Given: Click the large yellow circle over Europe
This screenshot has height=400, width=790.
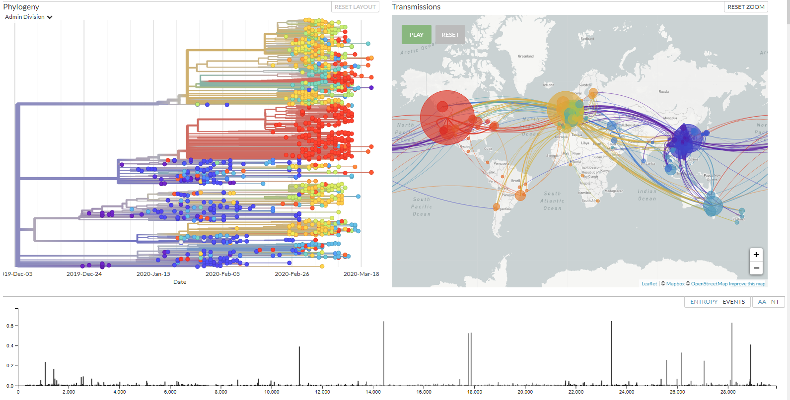Looking at the screenshot, I should tap(565, 109).
